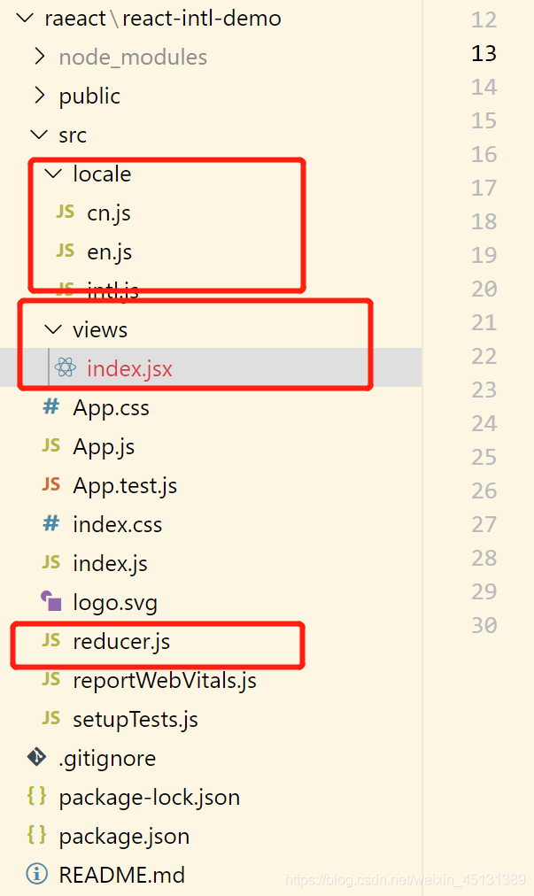Click line number 13 in the gutter
534x896 pixels.
tap(484, 53)
